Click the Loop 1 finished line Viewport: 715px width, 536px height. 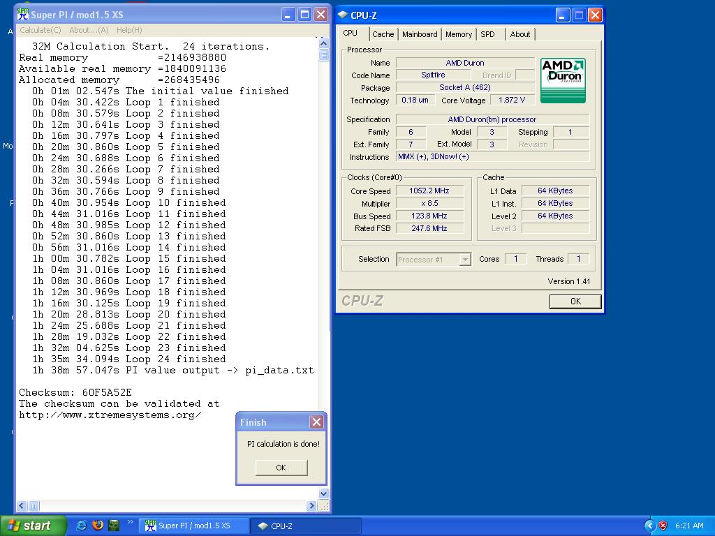[x=126, y=102]
